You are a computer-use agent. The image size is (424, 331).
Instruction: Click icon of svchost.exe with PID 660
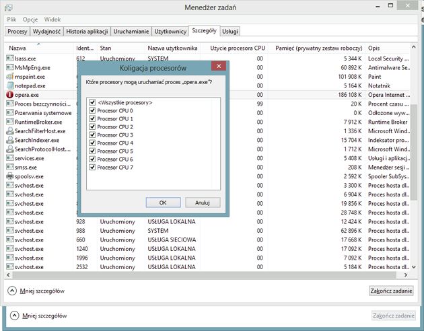coord(10,240)
